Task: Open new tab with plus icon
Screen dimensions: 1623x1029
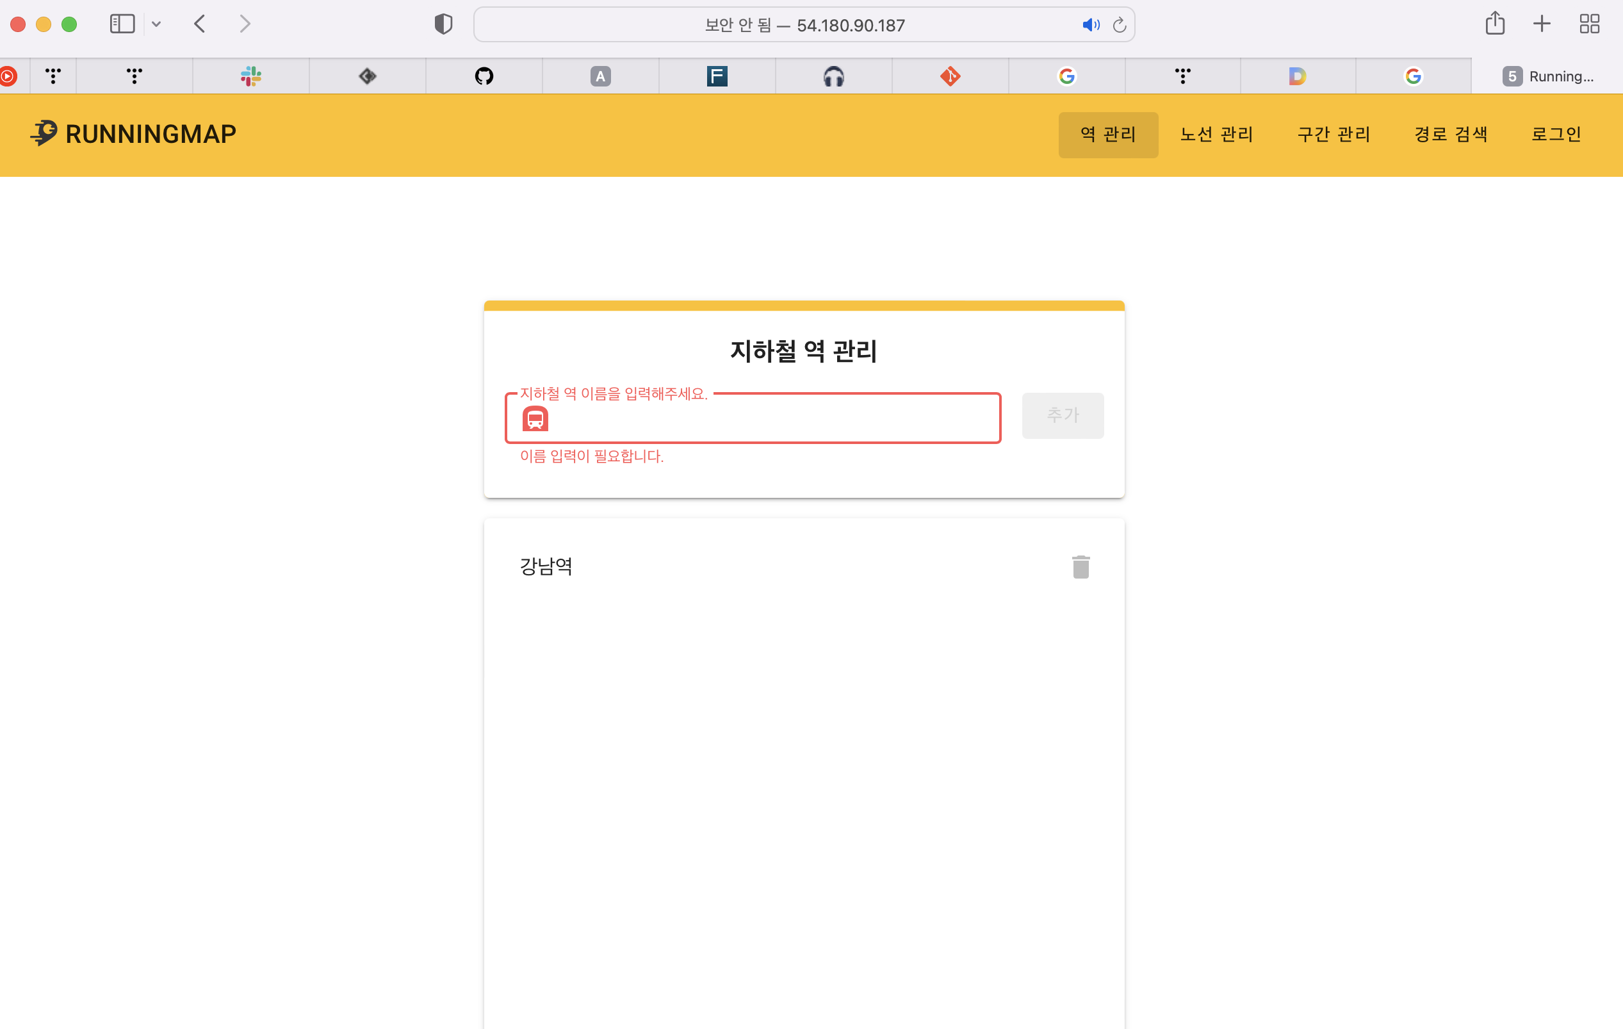Action: [x=1542, y=24]
